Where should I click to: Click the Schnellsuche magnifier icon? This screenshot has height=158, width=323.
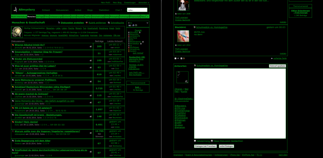pyautogui.click(x=109, y=23)
